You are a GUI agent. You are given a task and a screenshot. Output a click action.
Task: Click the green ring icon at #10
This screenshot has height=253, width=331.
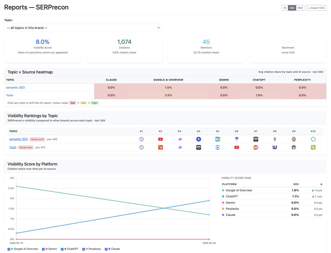pyautogui.click(x=313, y=139)
